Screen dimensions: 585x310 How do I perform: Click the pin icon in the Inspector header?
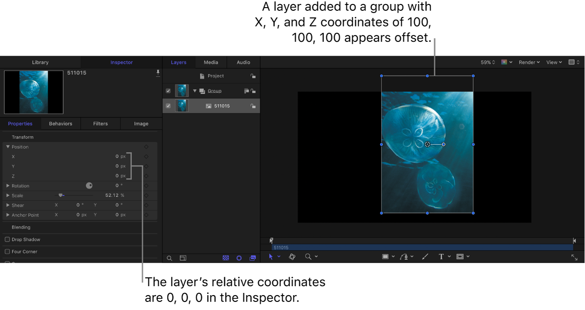click(158, 73)
